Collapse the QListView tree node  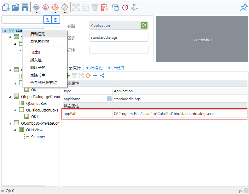15,130
